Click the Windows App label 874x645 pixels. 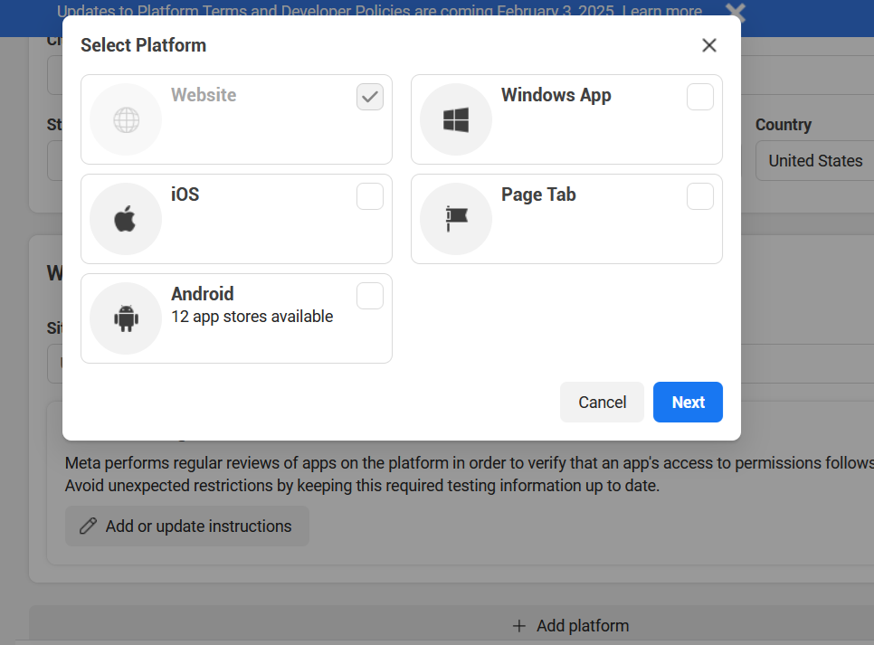tap(556, 95)
